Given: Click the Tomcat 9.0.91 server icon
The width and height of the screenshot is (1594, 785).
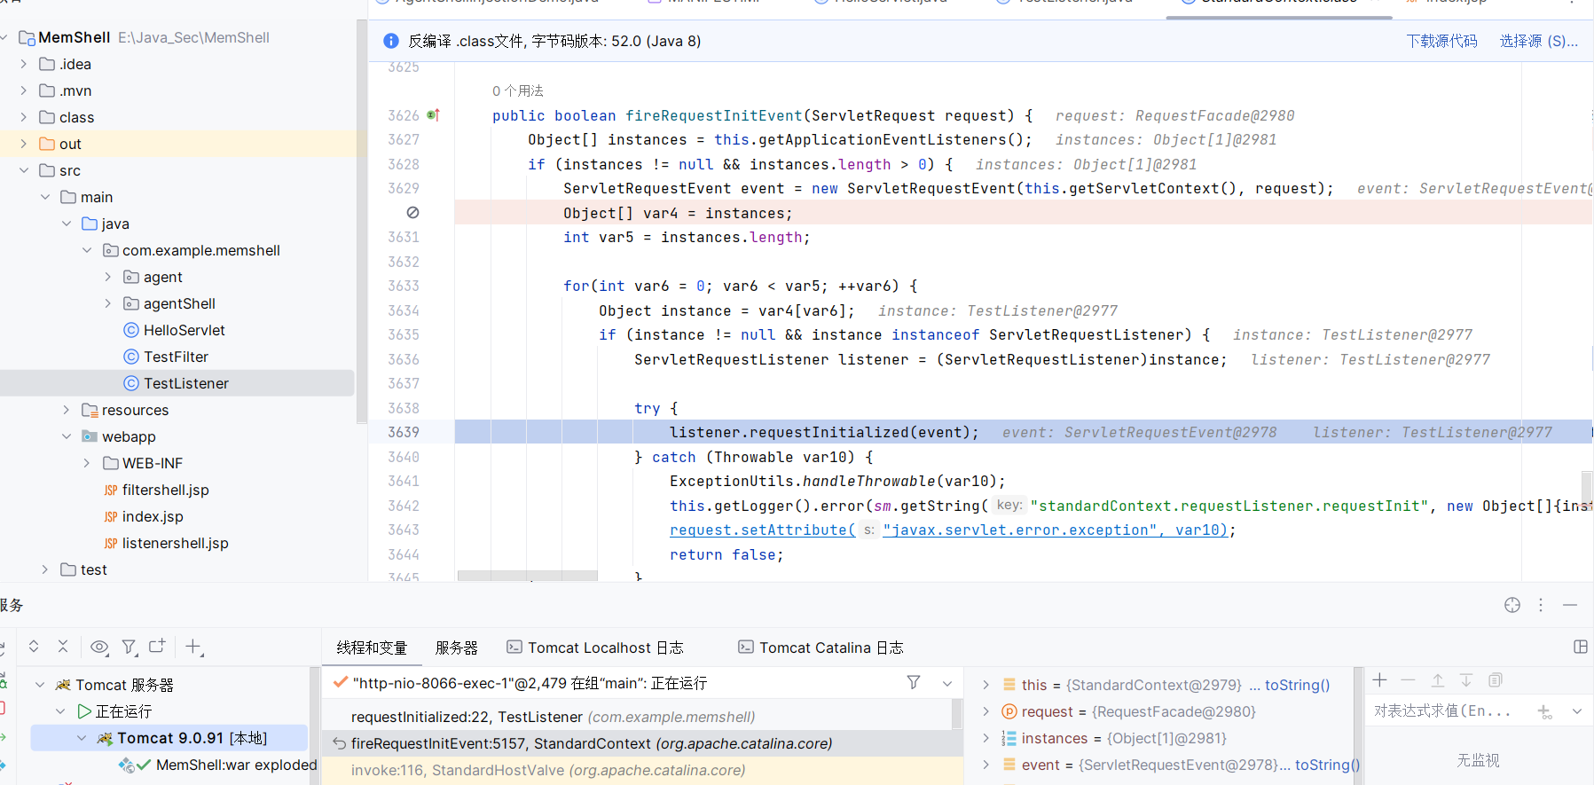Looking at the screenshot, I should click(105, 738).
